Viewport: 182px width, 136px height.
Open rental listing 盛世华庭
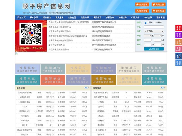coord(101,125)
